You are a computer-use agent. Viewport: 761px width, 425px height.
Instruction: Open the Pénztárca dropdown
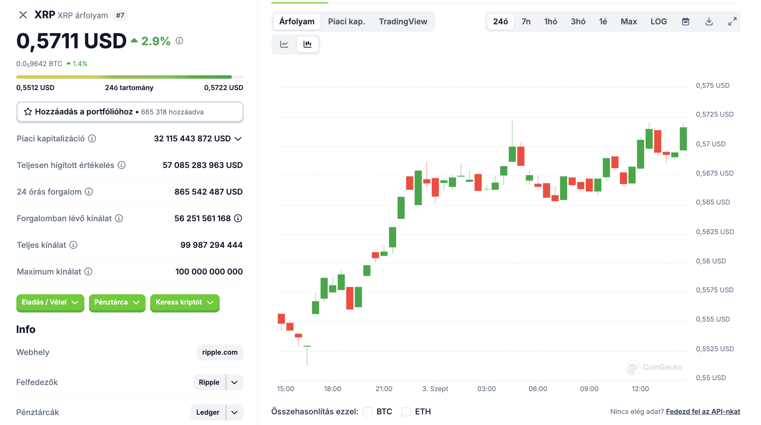coord(117,303)
